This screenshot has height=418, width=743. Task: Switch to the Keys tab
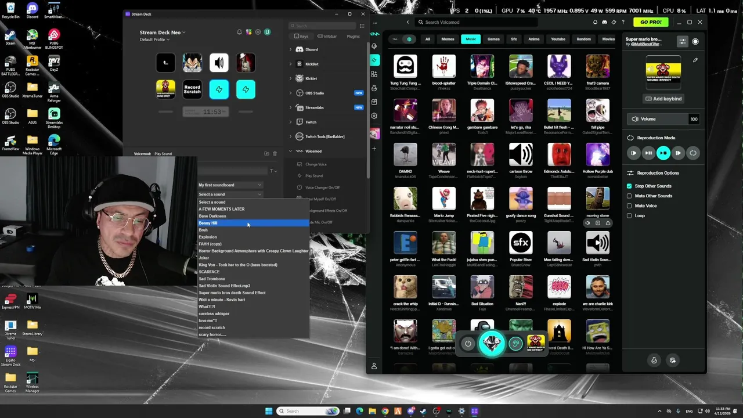[x=301, y=37]
